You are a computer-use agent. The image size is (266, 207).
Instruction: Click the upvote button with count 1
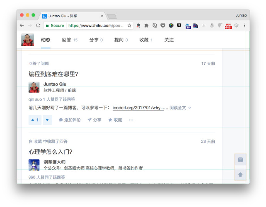pos(35,120)
